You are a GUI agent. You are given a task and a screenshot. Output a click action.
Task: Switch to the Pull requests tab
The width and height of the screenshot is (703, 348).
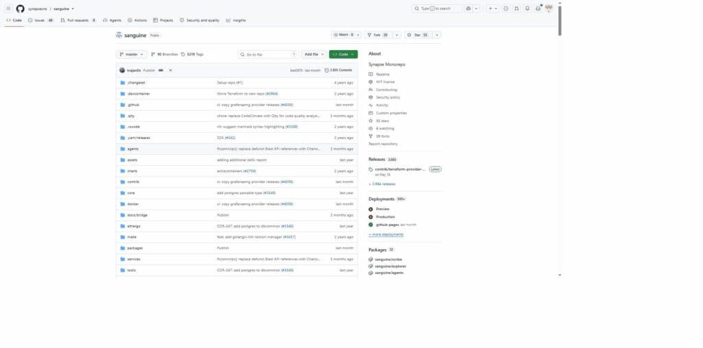pos(78,20)
